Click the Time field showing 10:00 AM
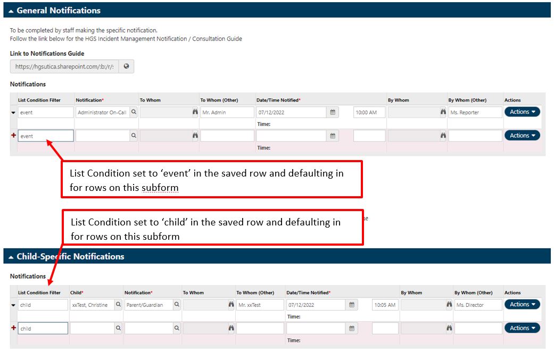Image resolution: width=554 pixels, height=352 pixels. tap(369, 112)
